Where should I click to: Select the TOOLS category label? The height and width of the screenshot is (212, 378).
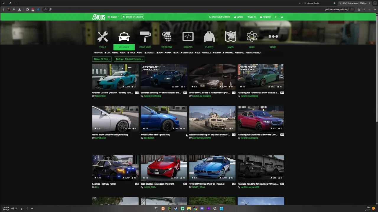pyautogui.click(x=102, y=47)
